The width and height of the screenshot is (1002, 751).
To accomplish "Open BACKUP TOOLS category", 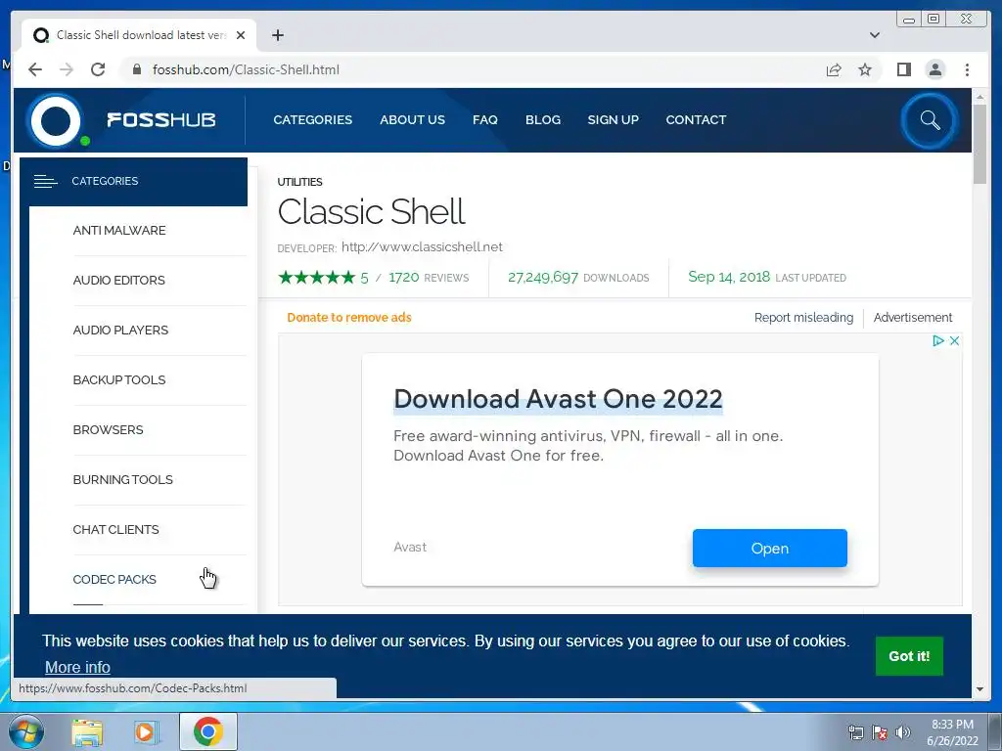I will [x=119, y=380].
